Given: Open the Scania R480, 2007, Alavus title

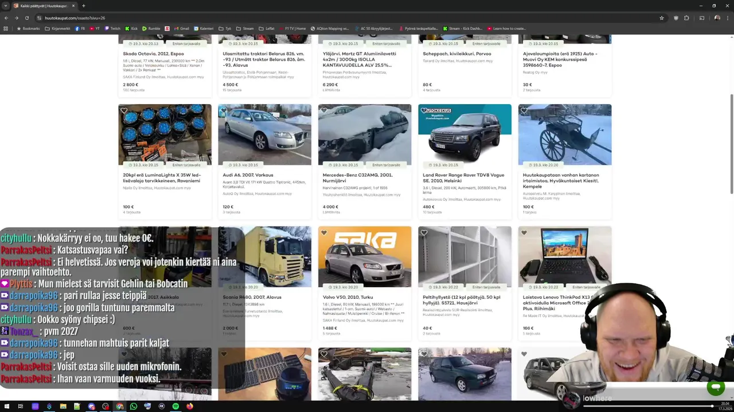Looking at the screenshot, I should point(252,297).
